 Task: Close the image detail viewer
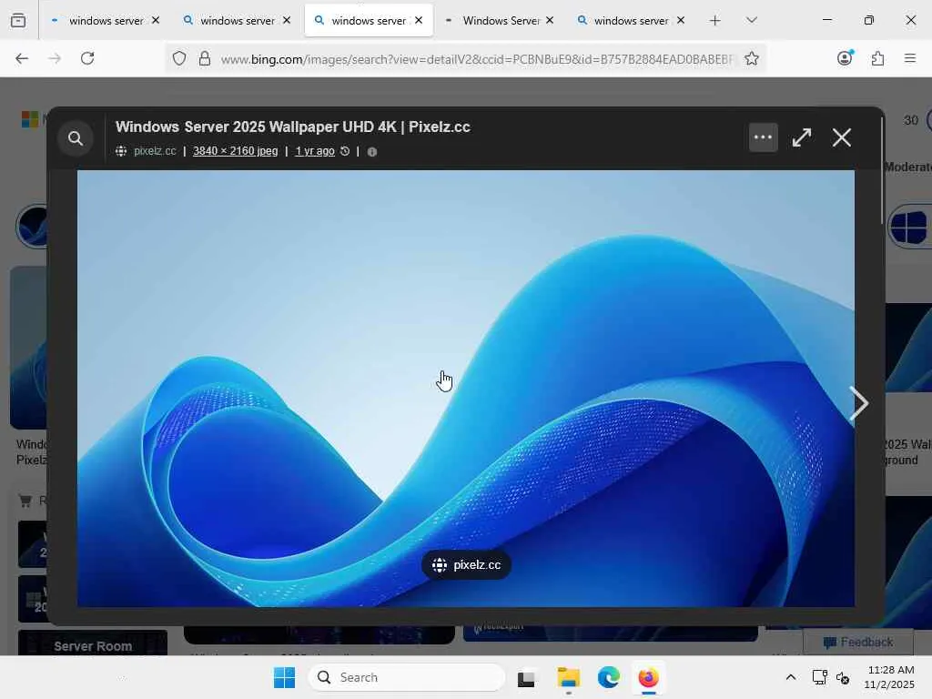click(x=842, y=137)
